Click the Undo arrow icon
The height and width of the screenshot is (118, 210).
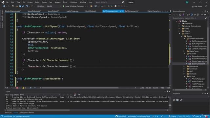point(27,6)
